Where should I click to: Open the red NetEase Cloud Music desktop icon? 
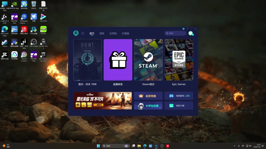point(24,30)
